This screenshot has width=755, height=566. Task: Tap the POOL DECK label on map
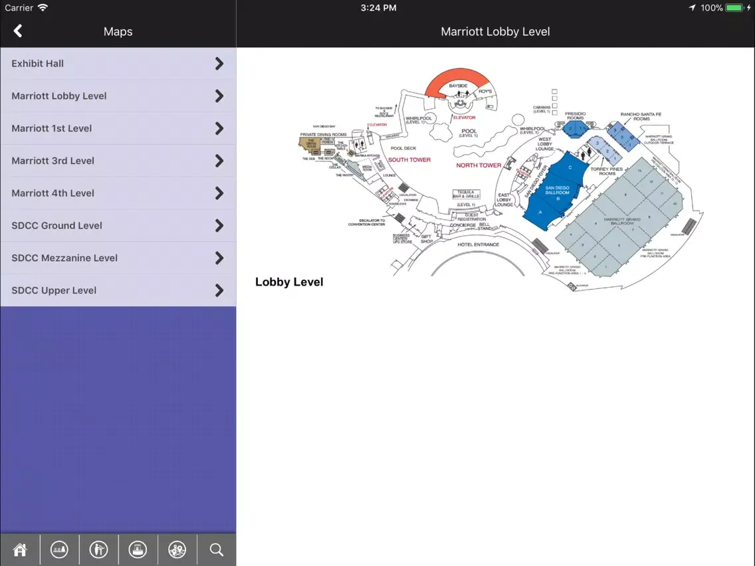[x=403, y=148]
